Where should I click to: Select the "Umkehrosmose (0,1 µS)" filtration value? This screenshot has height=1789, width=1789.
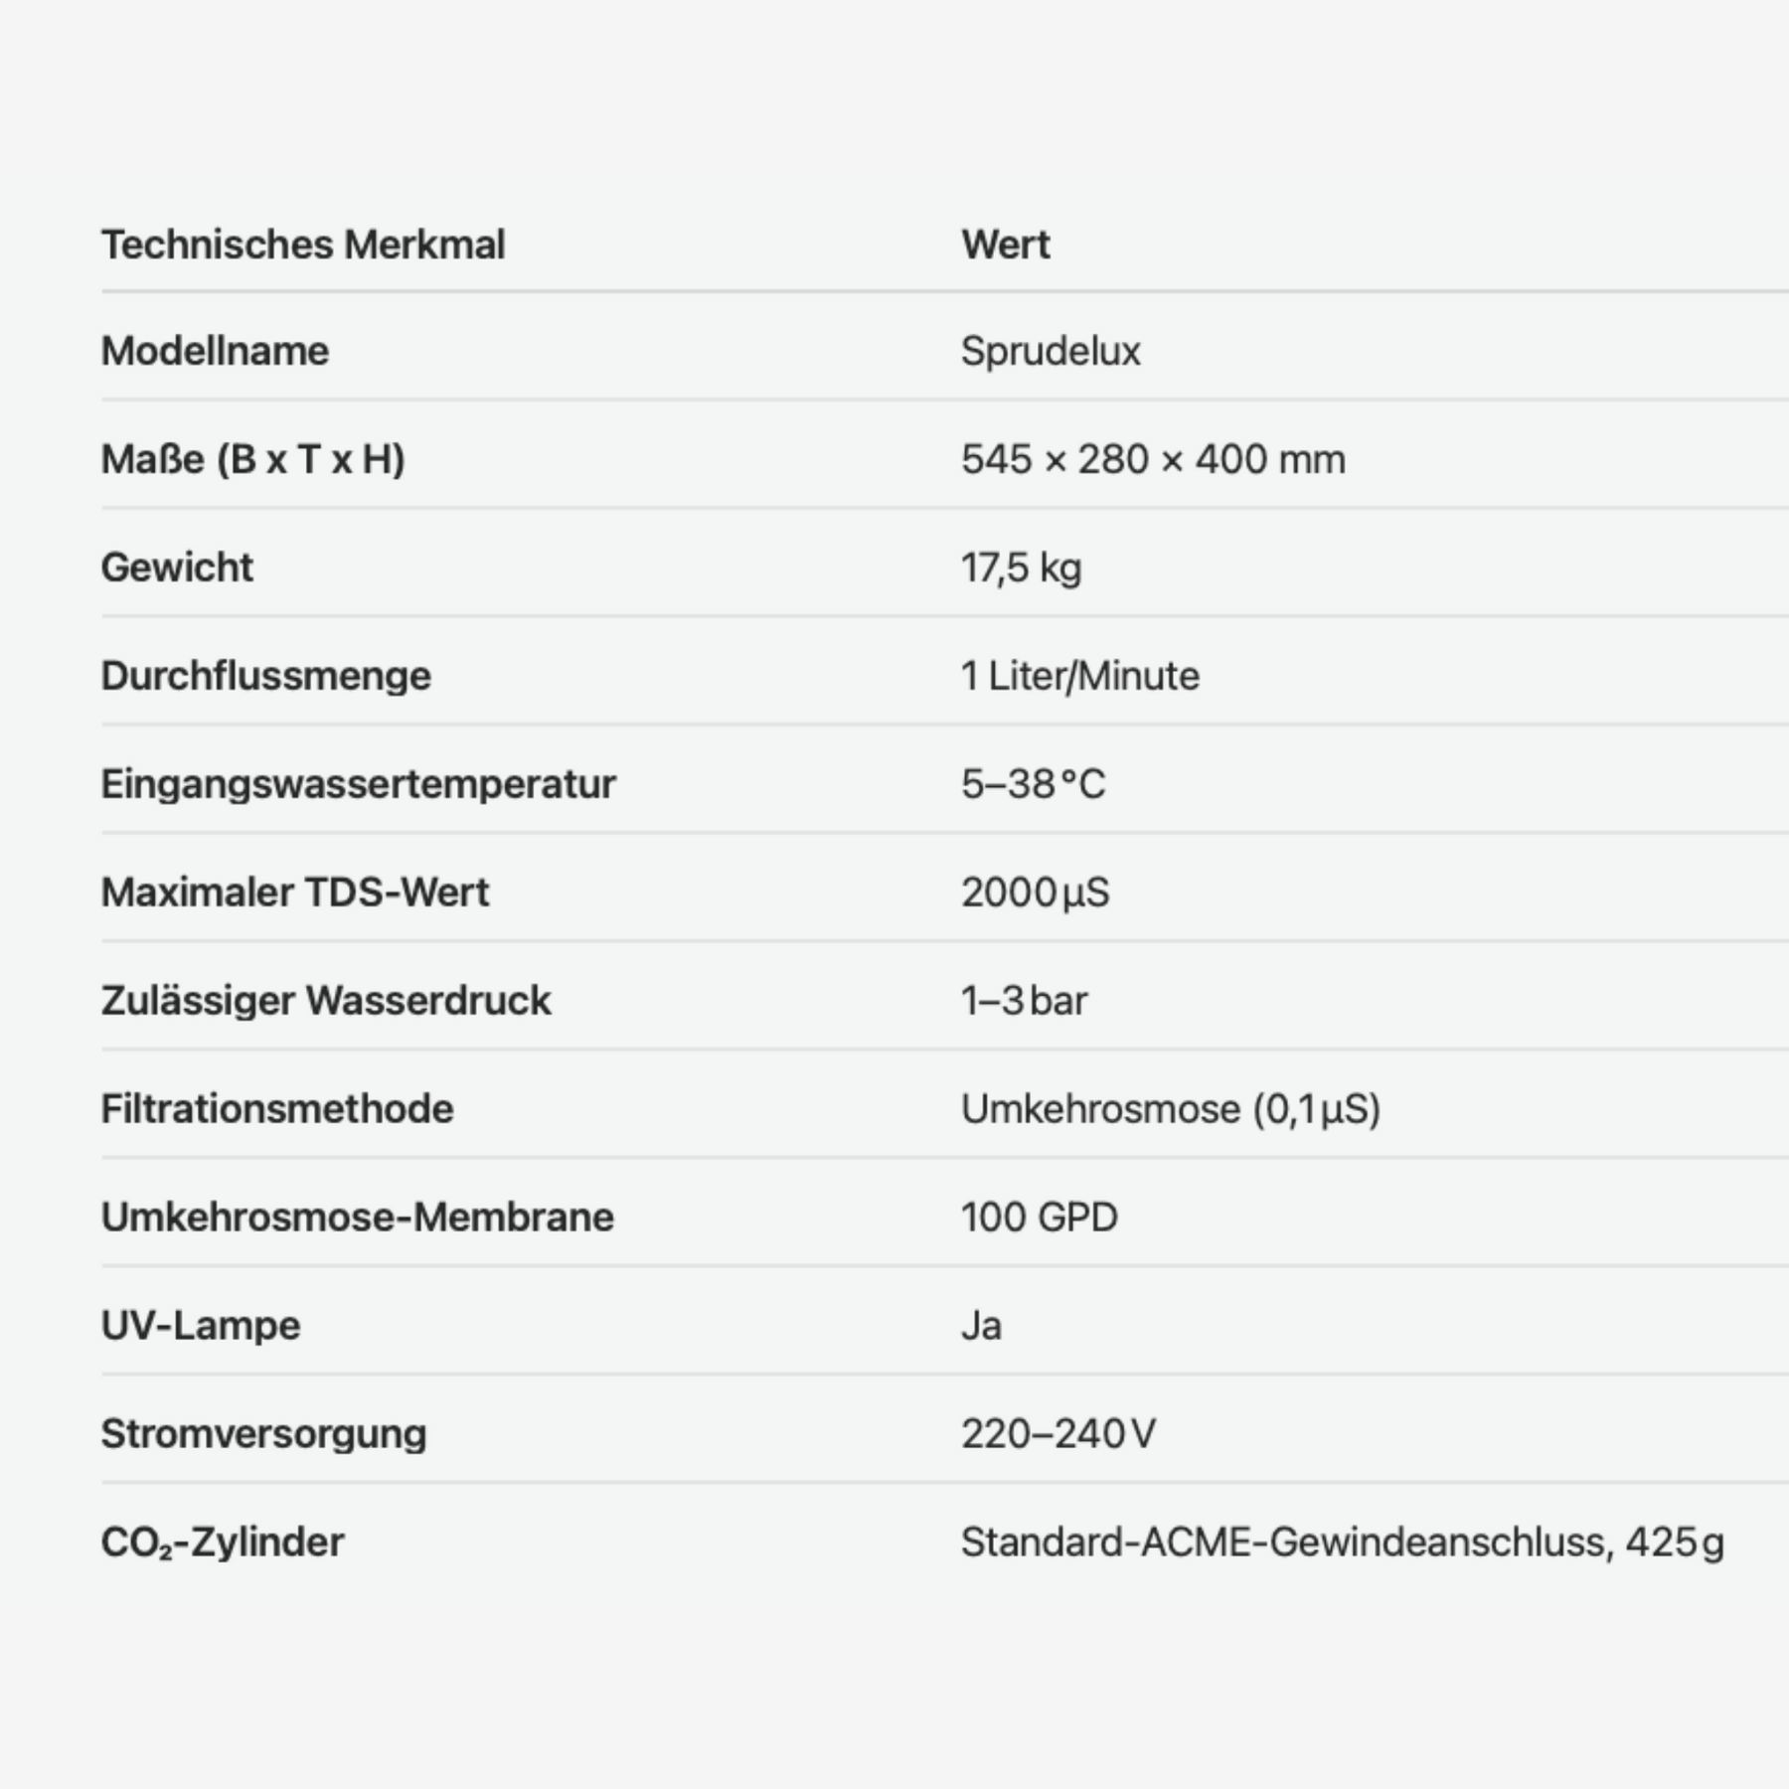[x=1171, y=1109]
